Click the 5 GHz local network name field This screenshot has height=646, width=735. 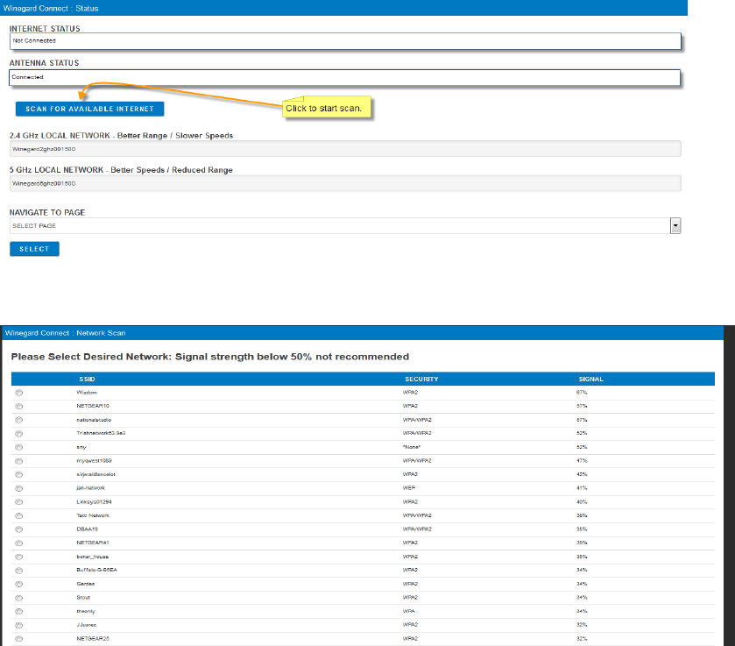(x=345, y=183)
